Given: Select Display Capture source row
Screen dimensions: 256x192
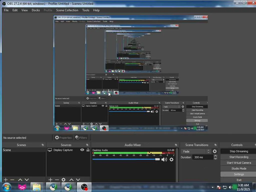Looking at the screenshot, I should 68,150.
